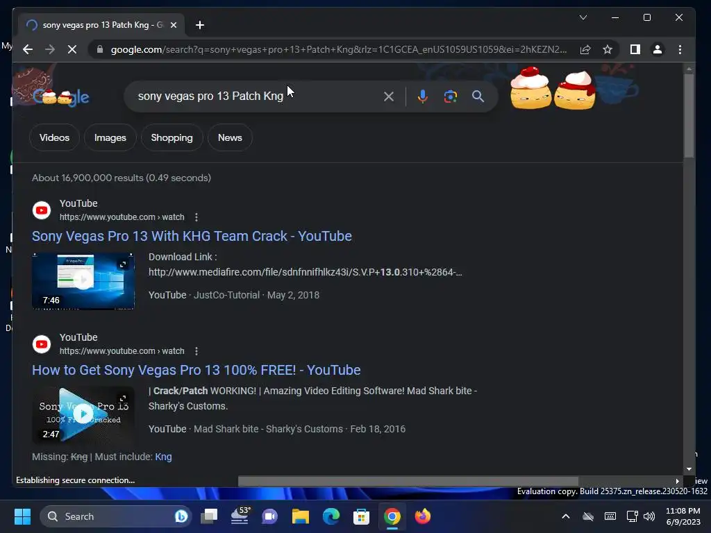Show hidden system tray icons
The width and height of the screenshot is (711, 533).
(565, 516)
